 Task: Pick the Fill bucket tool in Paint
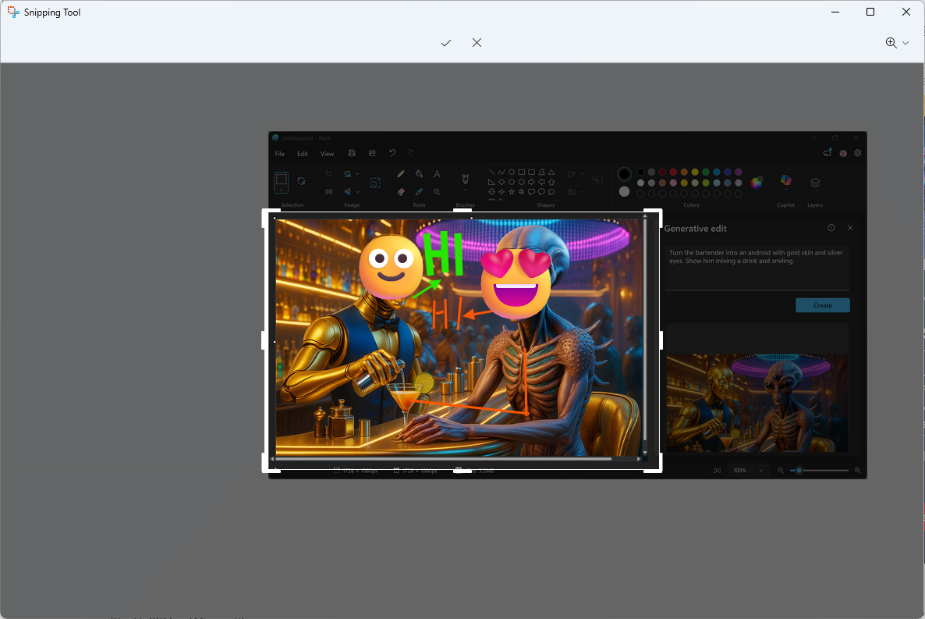(x=419, y=174)
